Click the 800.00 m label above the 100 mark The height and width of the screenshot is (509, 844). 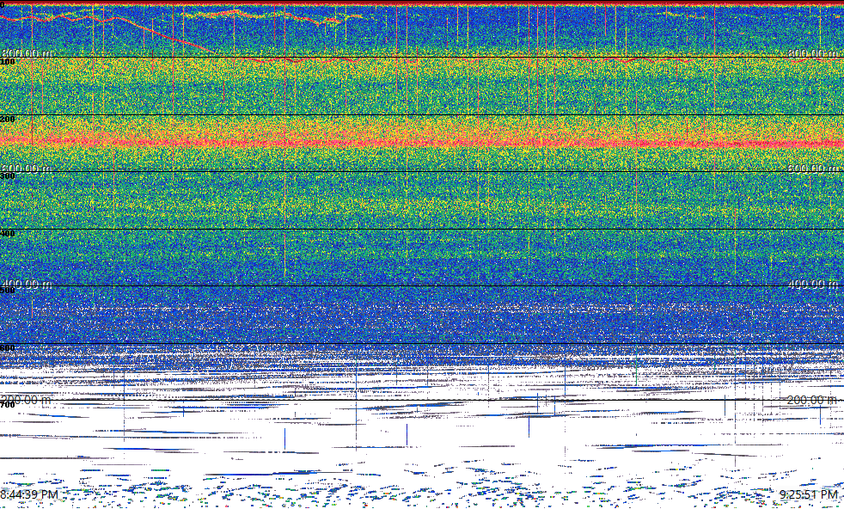tap(27, 53)
